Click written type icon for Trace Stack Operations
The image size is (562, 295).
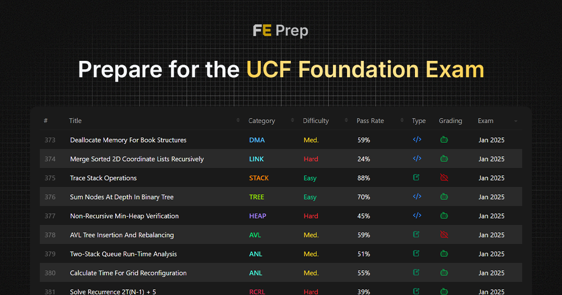416,178
